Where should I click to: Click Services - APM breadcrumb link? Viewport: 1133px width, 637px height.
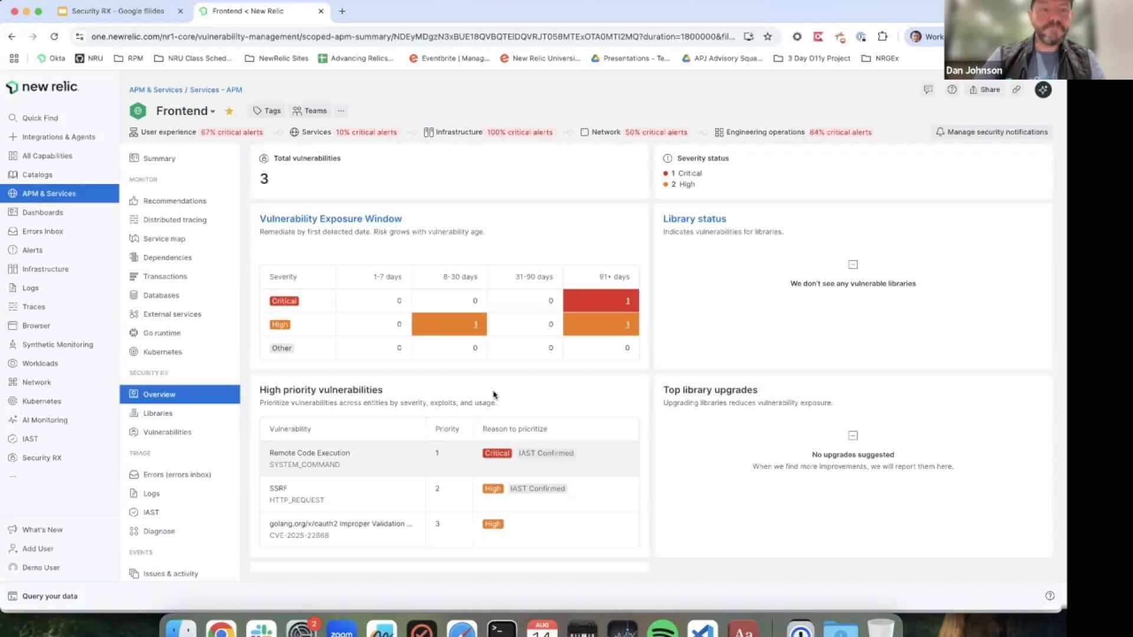[x=216, y=90]
